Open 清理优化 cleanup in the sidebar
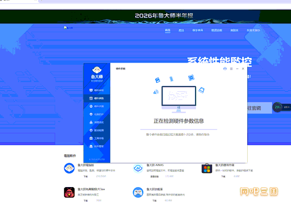Viewport: 291px width, 202px height. click(97, 122)
